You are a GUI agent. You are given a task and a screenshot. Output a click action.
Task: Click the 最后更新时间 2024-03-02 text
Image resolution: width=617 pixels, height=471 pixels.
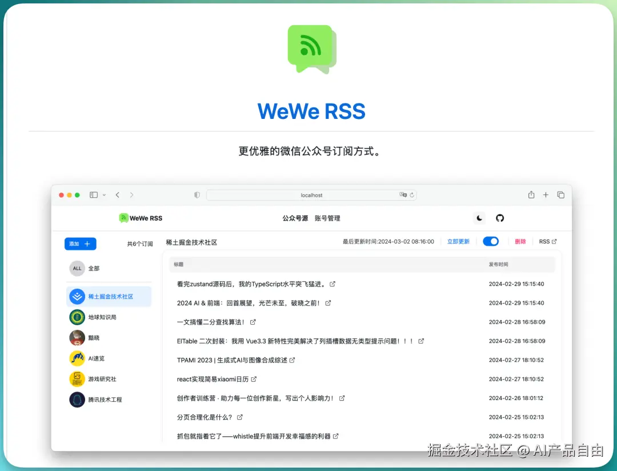point(388,241)
